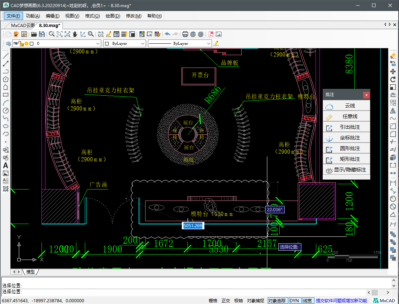
Task: Select the Linear Dimension tool
Action: pyautogui.click(x=393, y=183)
